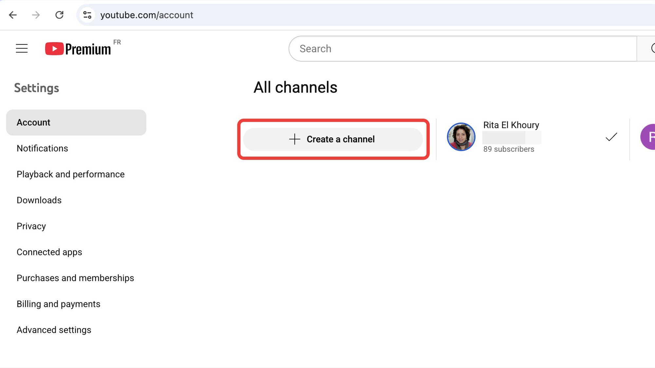Open the site settings icon in address bar
This screenshot has width=655, height=368.
pyautogui.click(x=87, y=15)
